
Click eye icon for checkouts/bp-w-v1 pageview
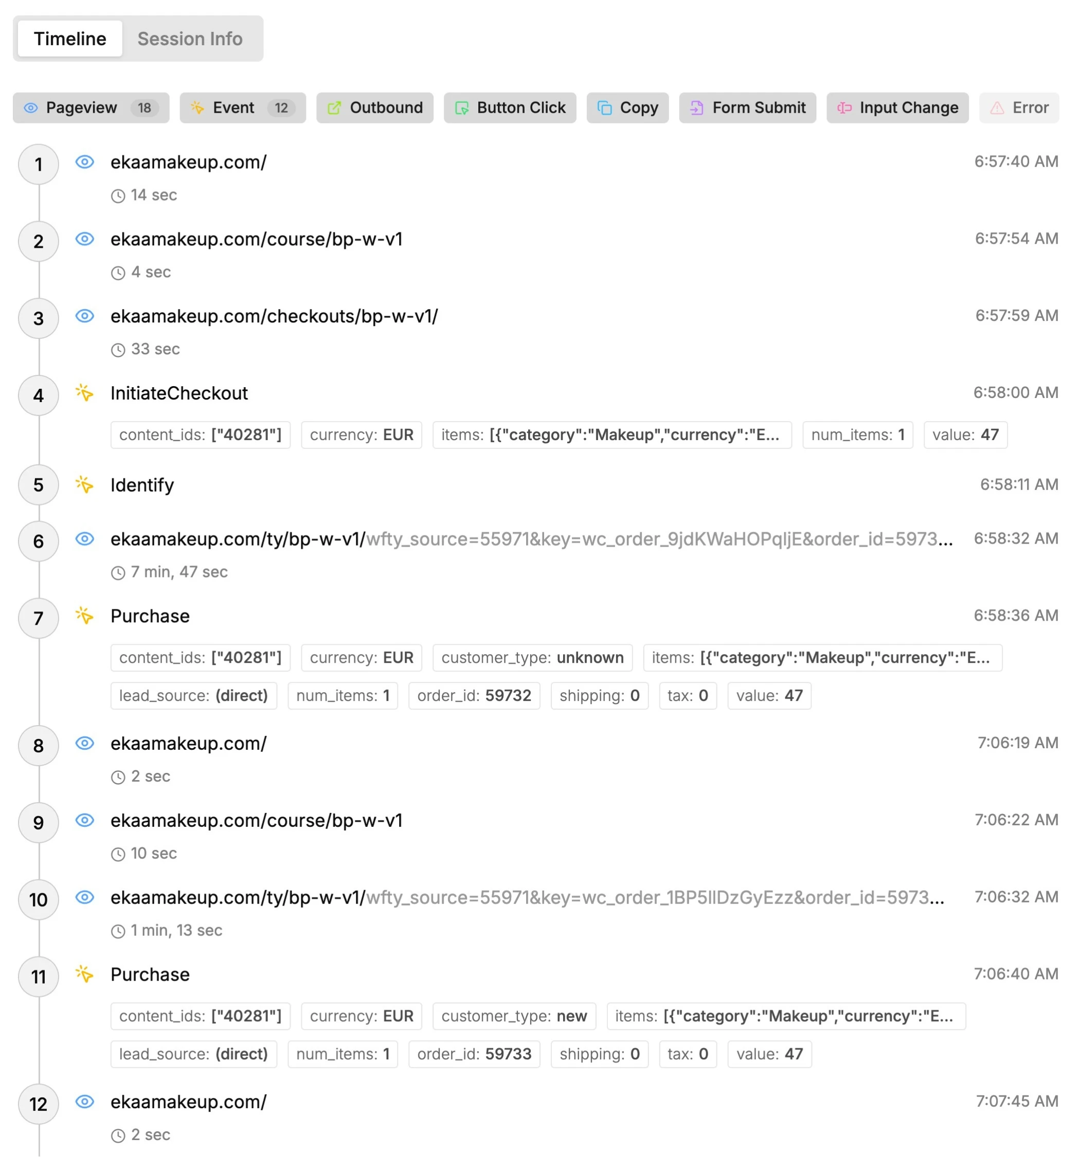85,315
